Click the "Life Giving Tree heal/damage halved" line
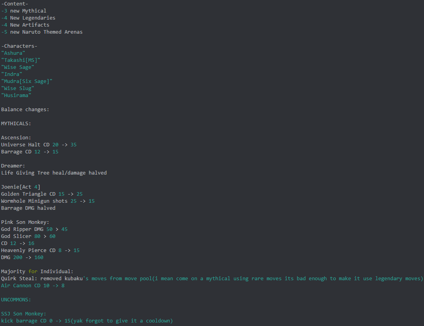The image size is (424, 326). pyautogui.click(x=54, y=173)
